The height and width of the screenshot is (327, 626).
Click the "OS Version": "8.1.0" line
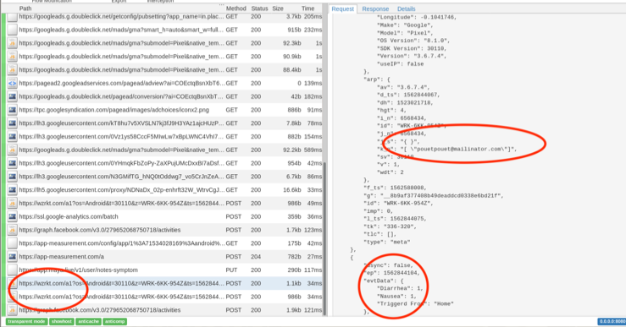point(413,41)
